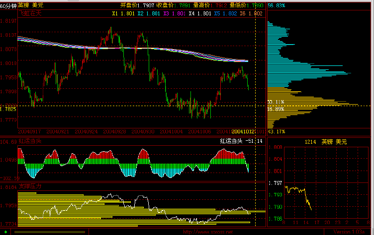Click the 20040928 date label

coord(114,131)
